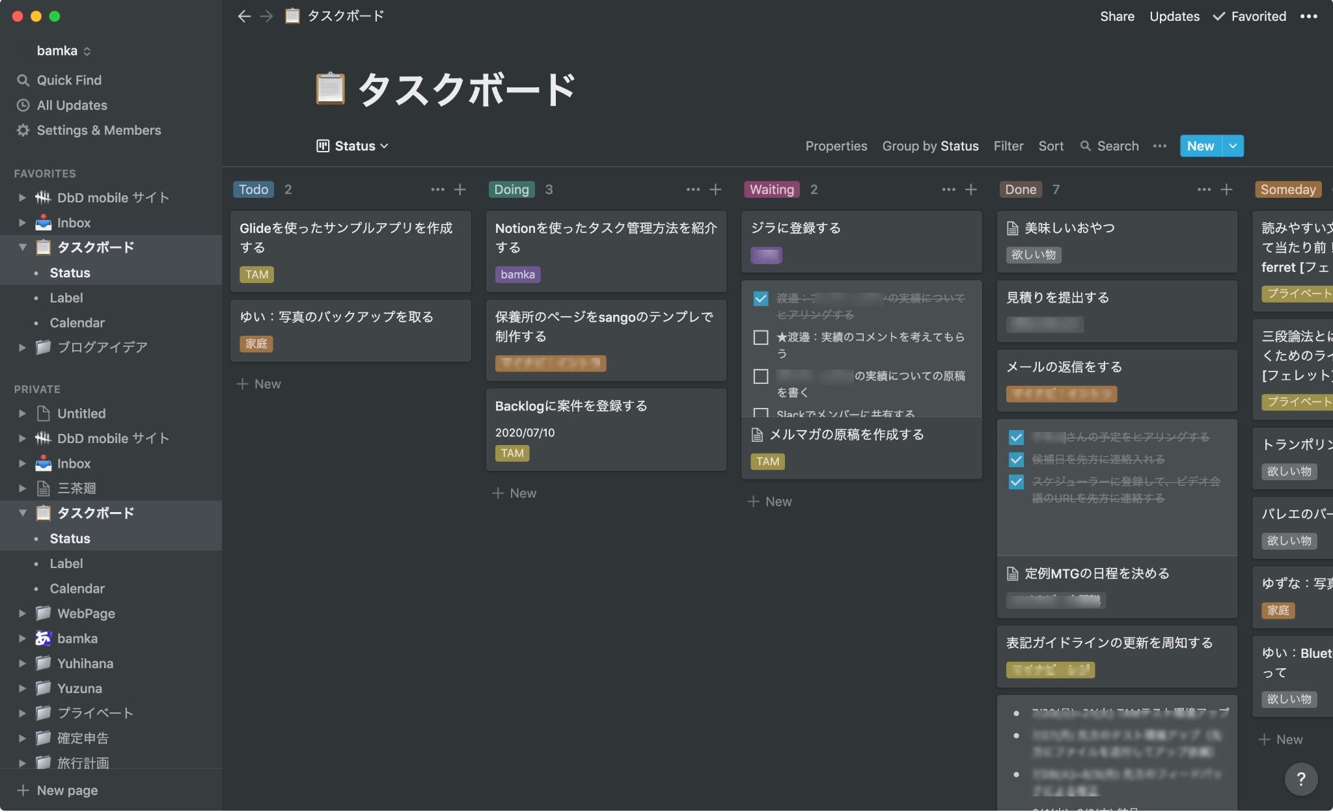Screen dimensions: 1333x812
Task: Click the ブログアイデア menu item in sidebar
Action: point(100,347)
